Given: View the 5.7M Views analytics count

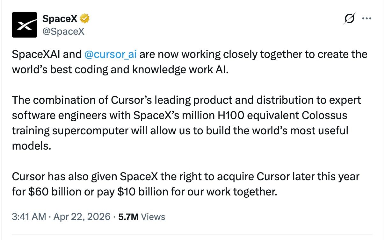Looking at the screenshot, I should 142,217.
